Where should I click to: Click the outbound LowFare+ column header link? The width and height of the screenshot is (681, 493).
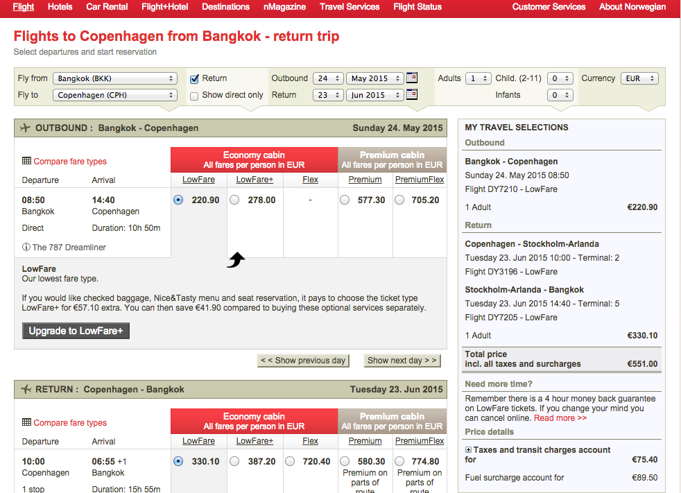(x=255, y=180)
